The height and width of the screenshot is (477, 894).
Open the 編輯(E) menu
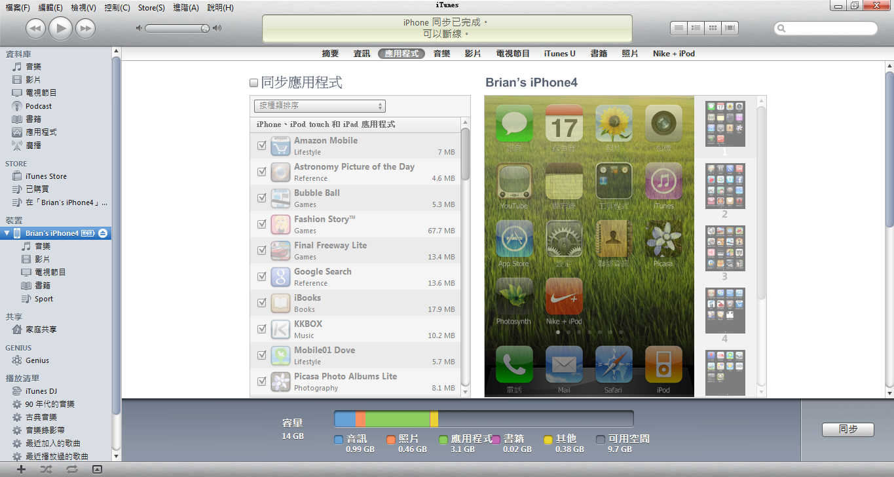(x=50, y=7)
